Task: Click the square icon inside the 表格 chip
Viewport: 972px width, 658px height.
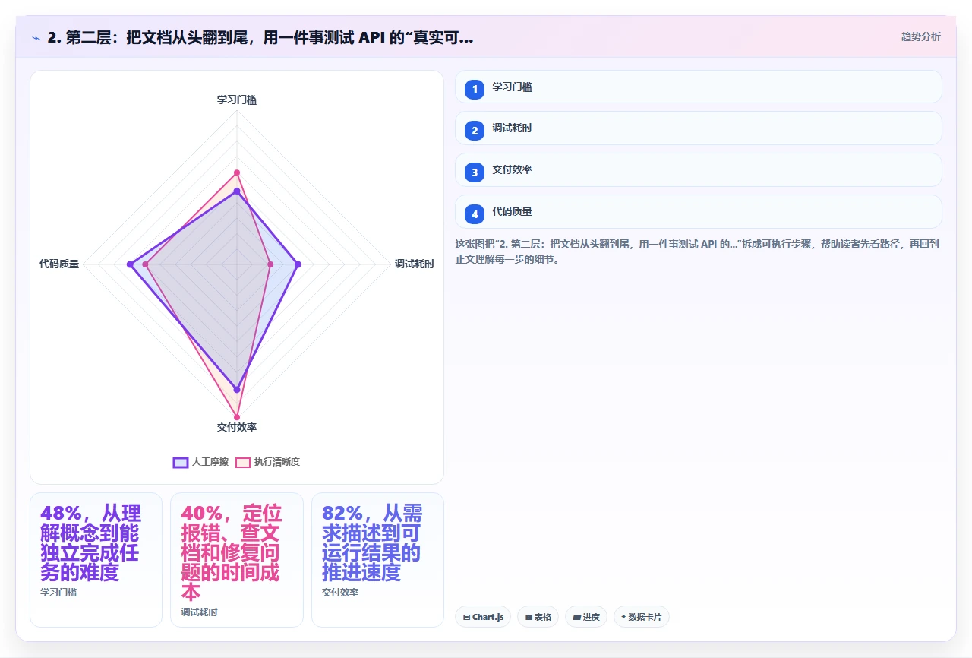Action: [529, 617]
